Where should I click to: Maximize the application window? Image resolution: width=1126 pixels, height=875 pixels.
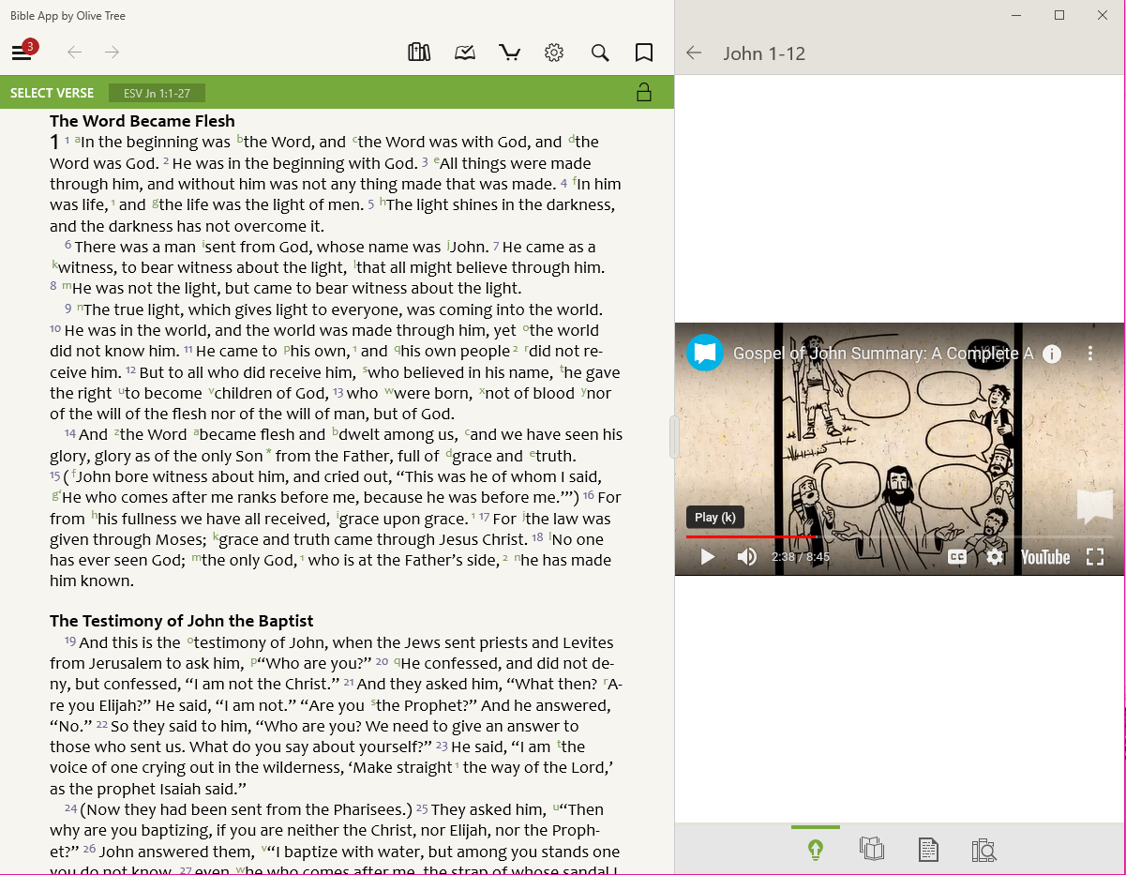click(1059, 15)
